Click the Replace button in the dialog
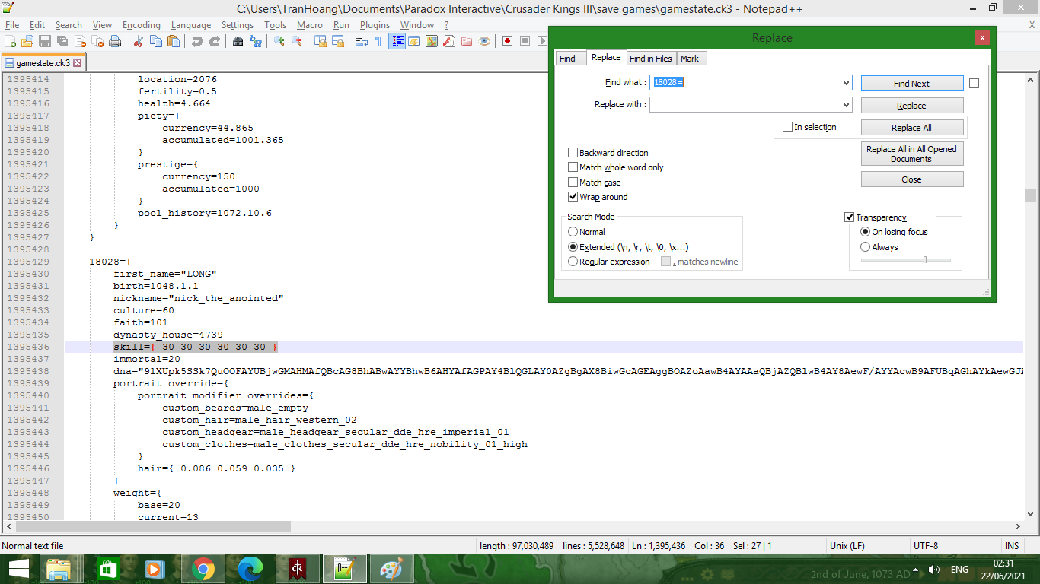The image size is (1040, 584). [x=912, y=106]
